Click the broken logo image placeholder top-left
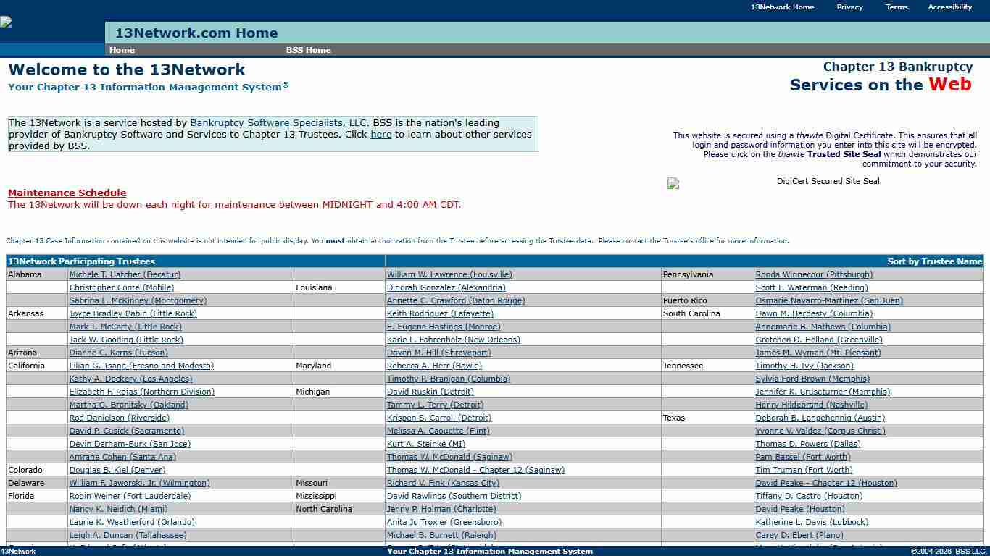The image size is (990, 556). pos(6,22)
